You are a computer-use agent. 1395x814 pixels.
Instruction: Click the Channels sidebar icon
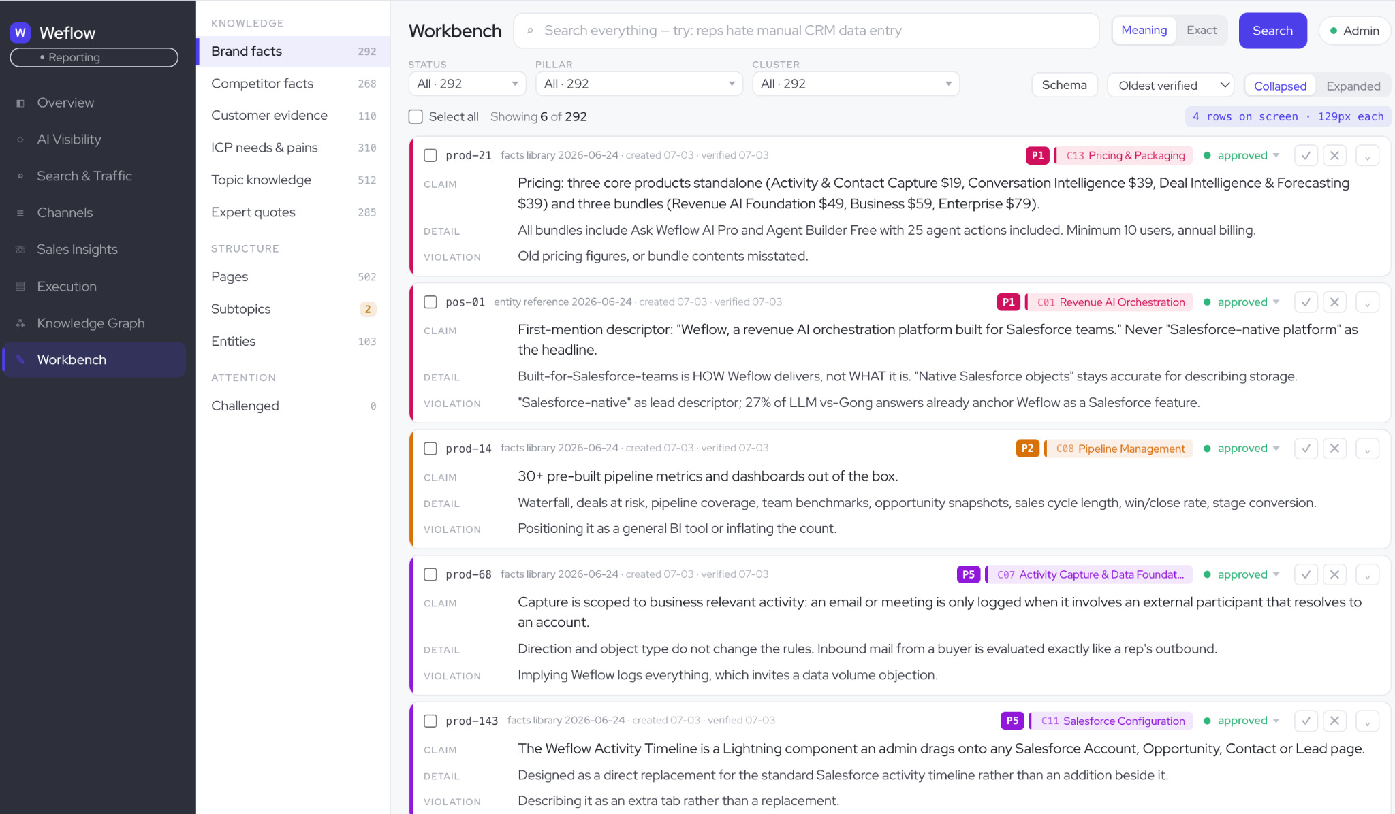click(20, 213)
